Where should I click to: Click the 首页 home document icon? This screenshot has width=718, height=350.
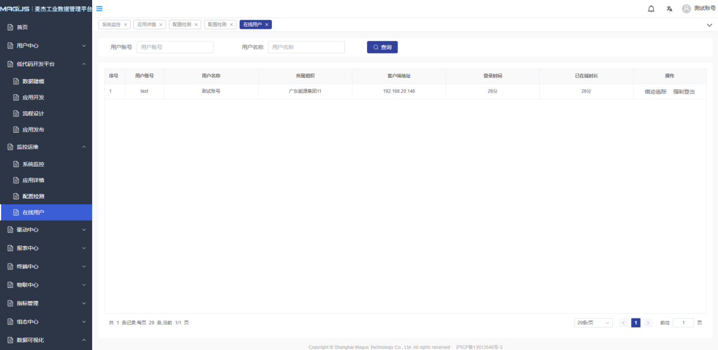point(10,27)
